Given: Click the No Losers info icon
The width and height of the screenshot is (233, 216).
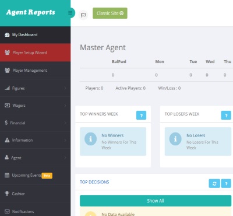Looking at the screenshot, I should pos(175,139).
